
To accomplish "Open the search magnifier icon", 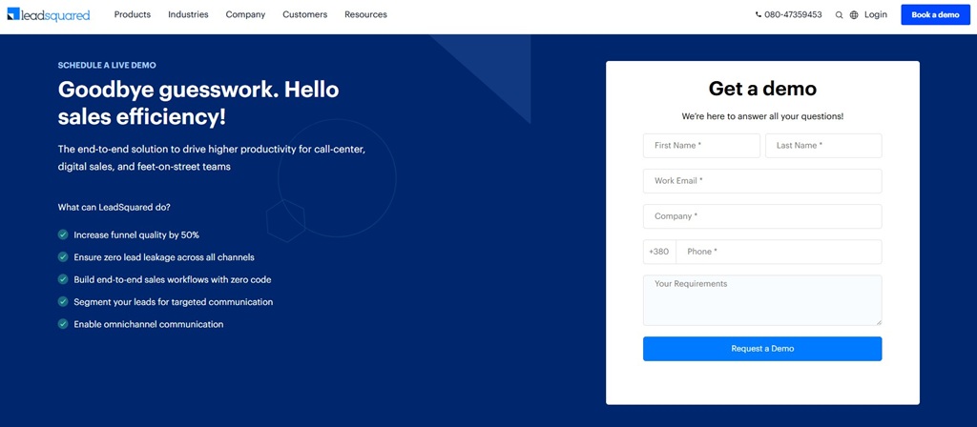I will click(839, 15).
